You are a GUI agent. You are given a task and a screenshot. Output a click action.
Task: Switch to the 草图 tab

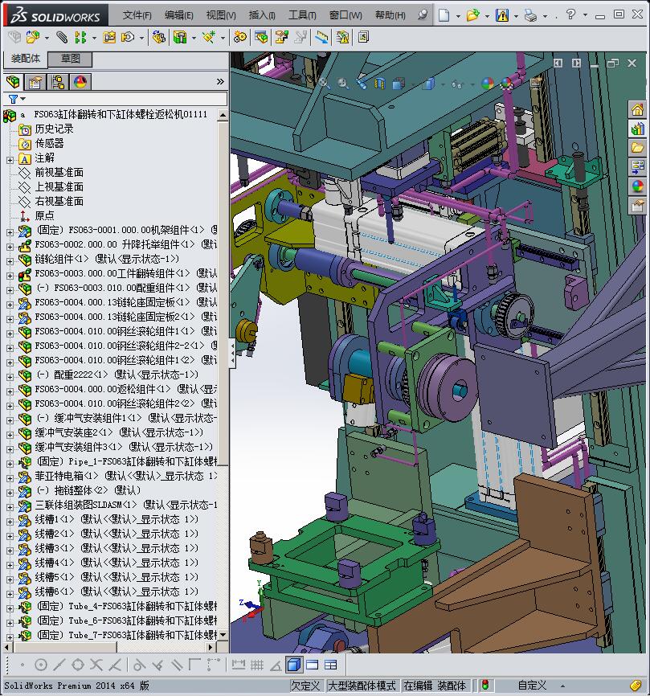[x=70, y=59]
